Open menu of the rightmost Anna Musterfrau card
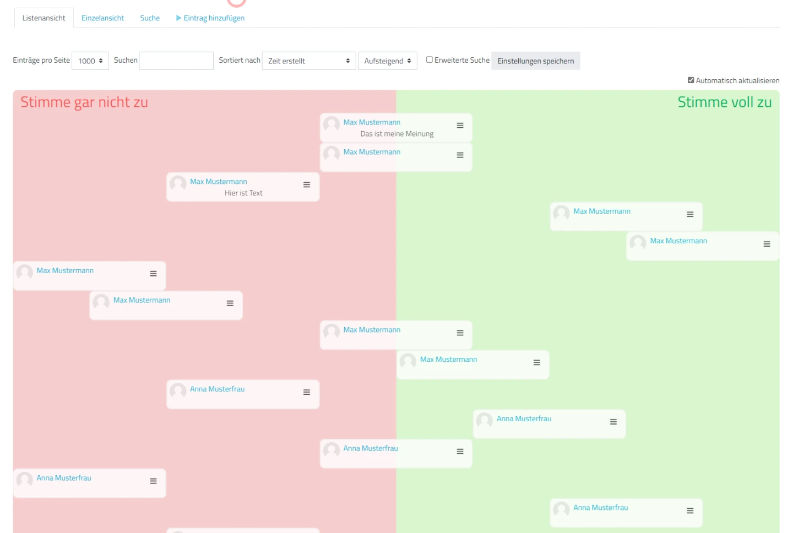793x533 pixels. tap(690, 511)
